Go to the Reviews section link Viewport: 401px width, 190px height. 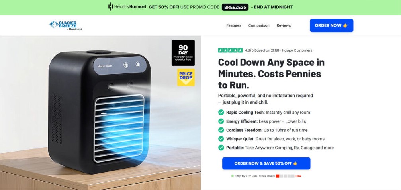(x=284, y=25)
